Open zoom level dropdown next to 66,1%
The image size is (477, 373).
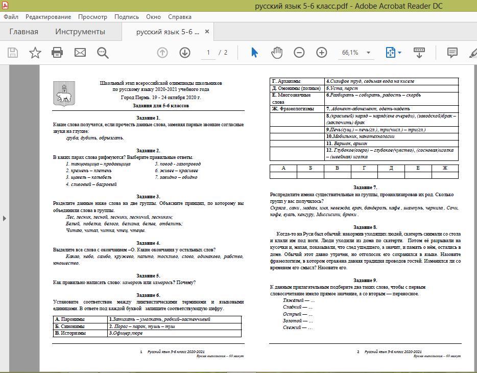click(x=368, y=53)
